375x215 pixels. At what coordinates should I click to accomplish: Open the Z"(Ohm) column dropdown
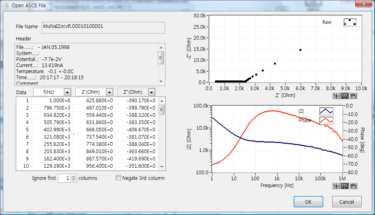tap(151, 92)
